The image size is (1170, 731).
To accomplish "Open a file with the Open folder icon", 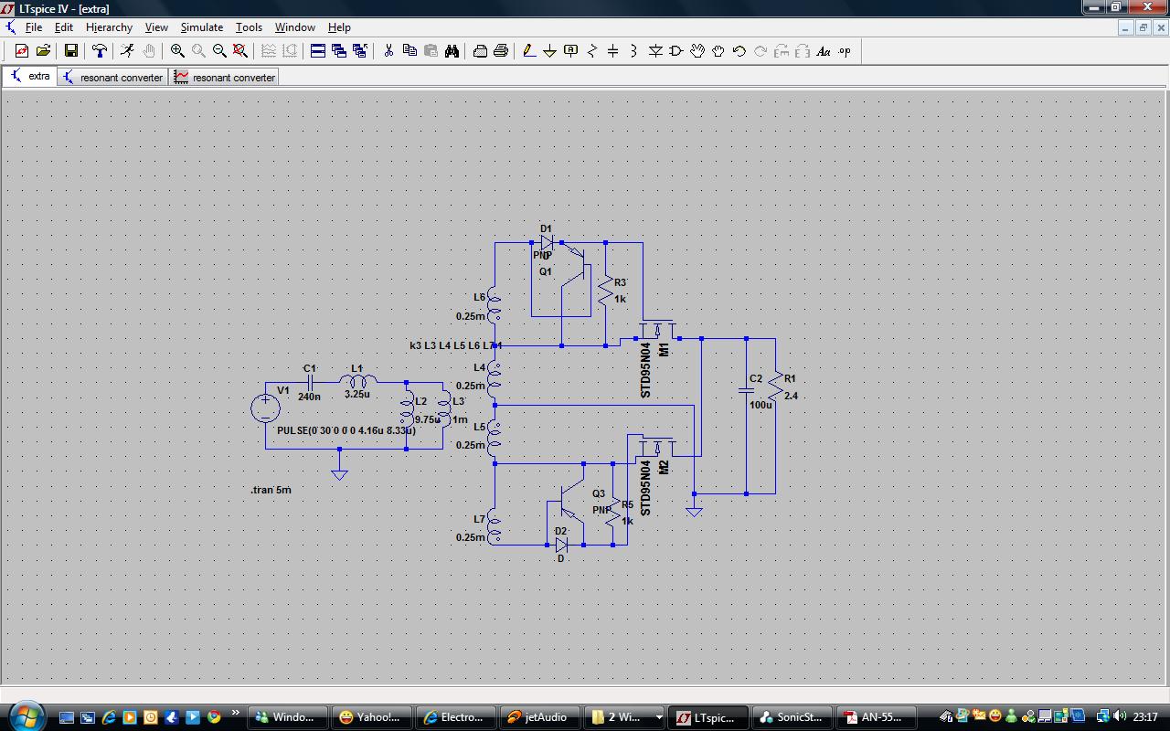I will point(43,51).
